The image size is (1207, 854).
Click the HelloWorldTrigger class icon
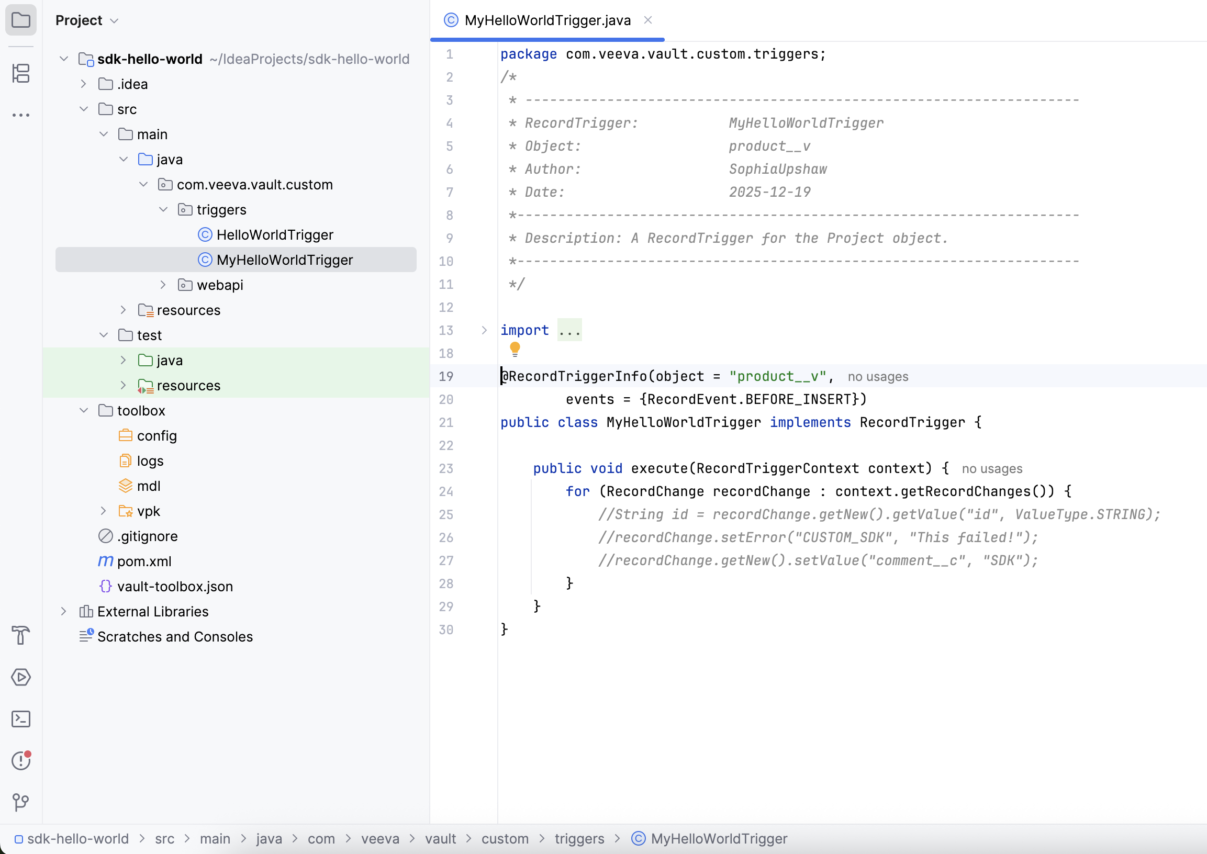205,234
